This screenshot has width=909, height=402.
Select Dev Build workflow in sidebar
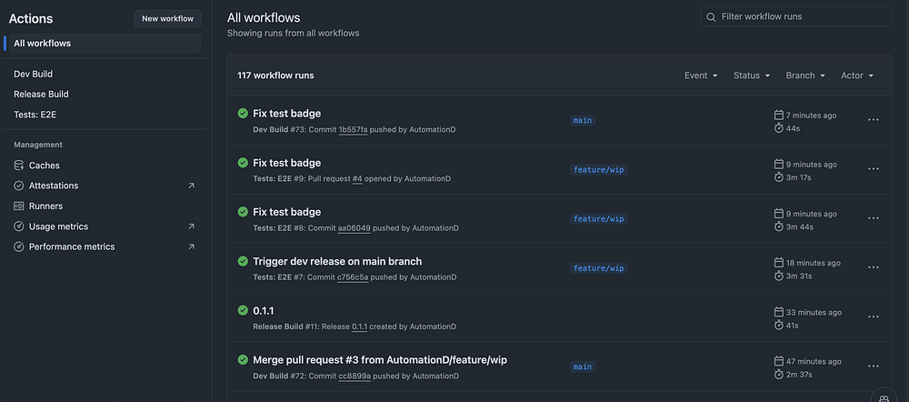(x=34, y=74)
